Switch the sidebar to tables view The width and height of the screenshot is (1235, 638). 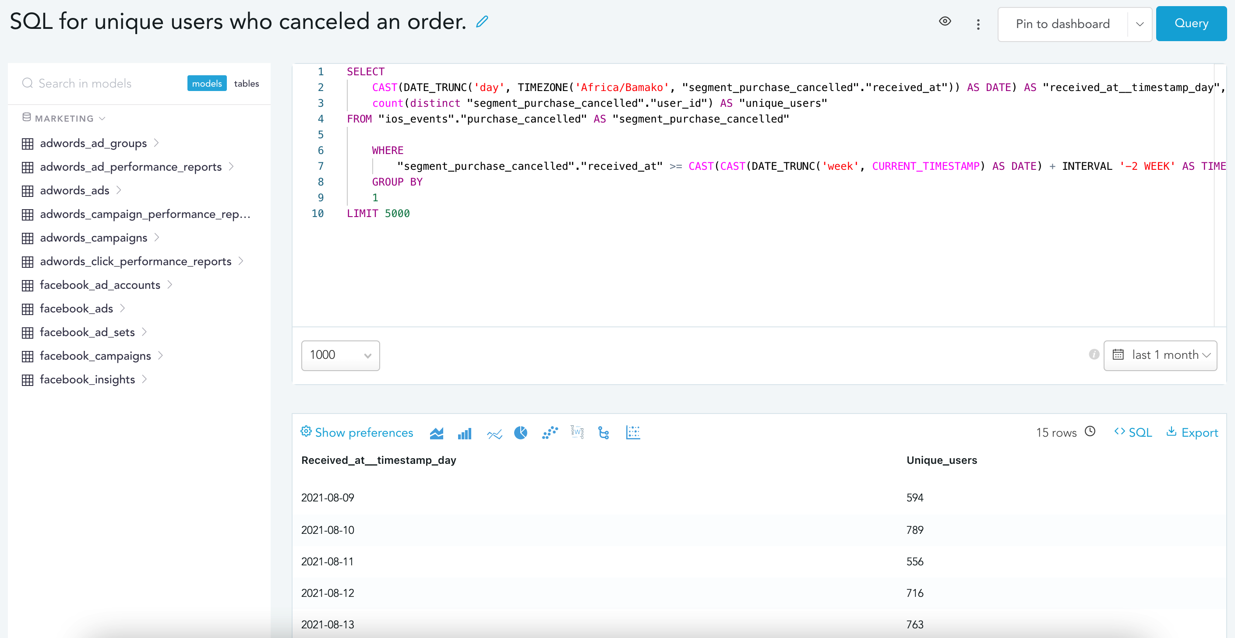246,83
